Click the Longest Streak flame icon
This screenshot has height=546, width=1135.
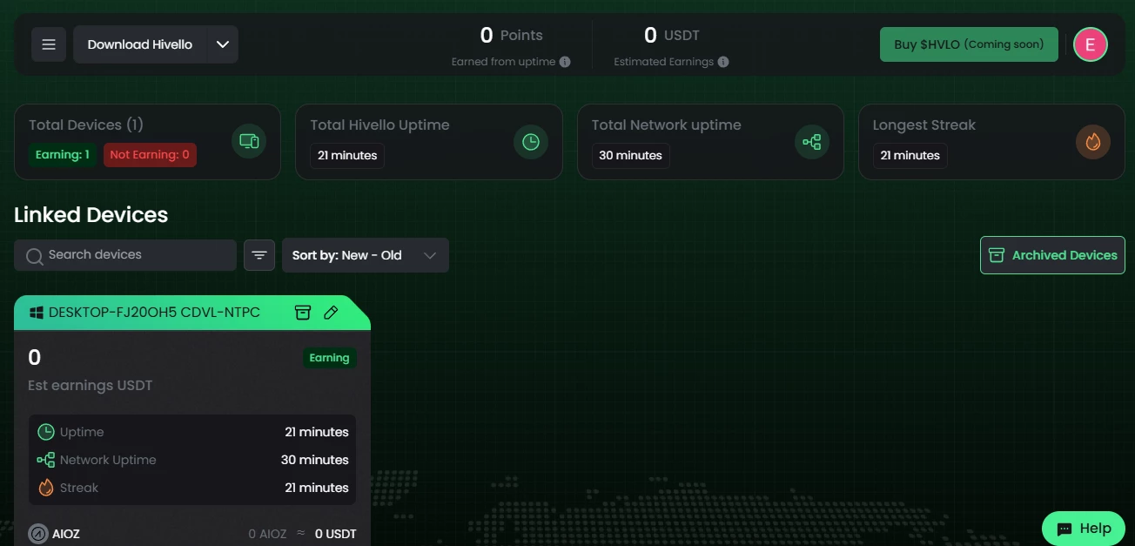[1093, 141]
